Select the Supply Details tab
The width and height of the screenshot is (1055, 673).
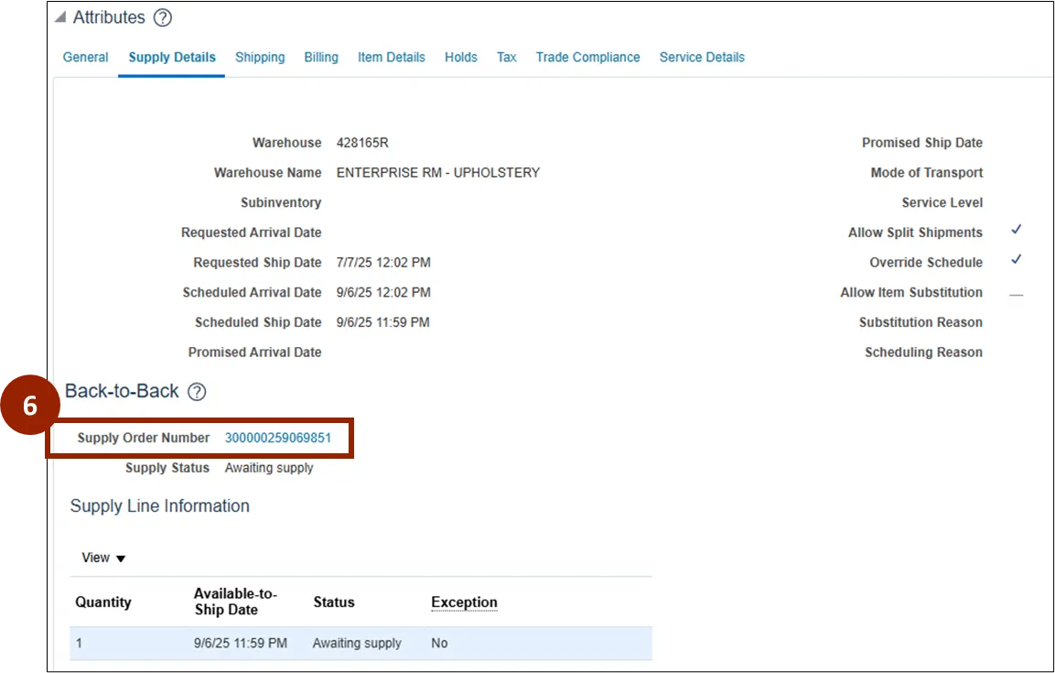click(x=172, y=57)
